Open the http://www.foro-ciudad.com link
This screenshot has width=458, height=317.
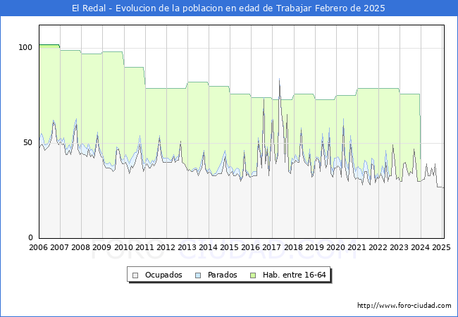[404, 306]
